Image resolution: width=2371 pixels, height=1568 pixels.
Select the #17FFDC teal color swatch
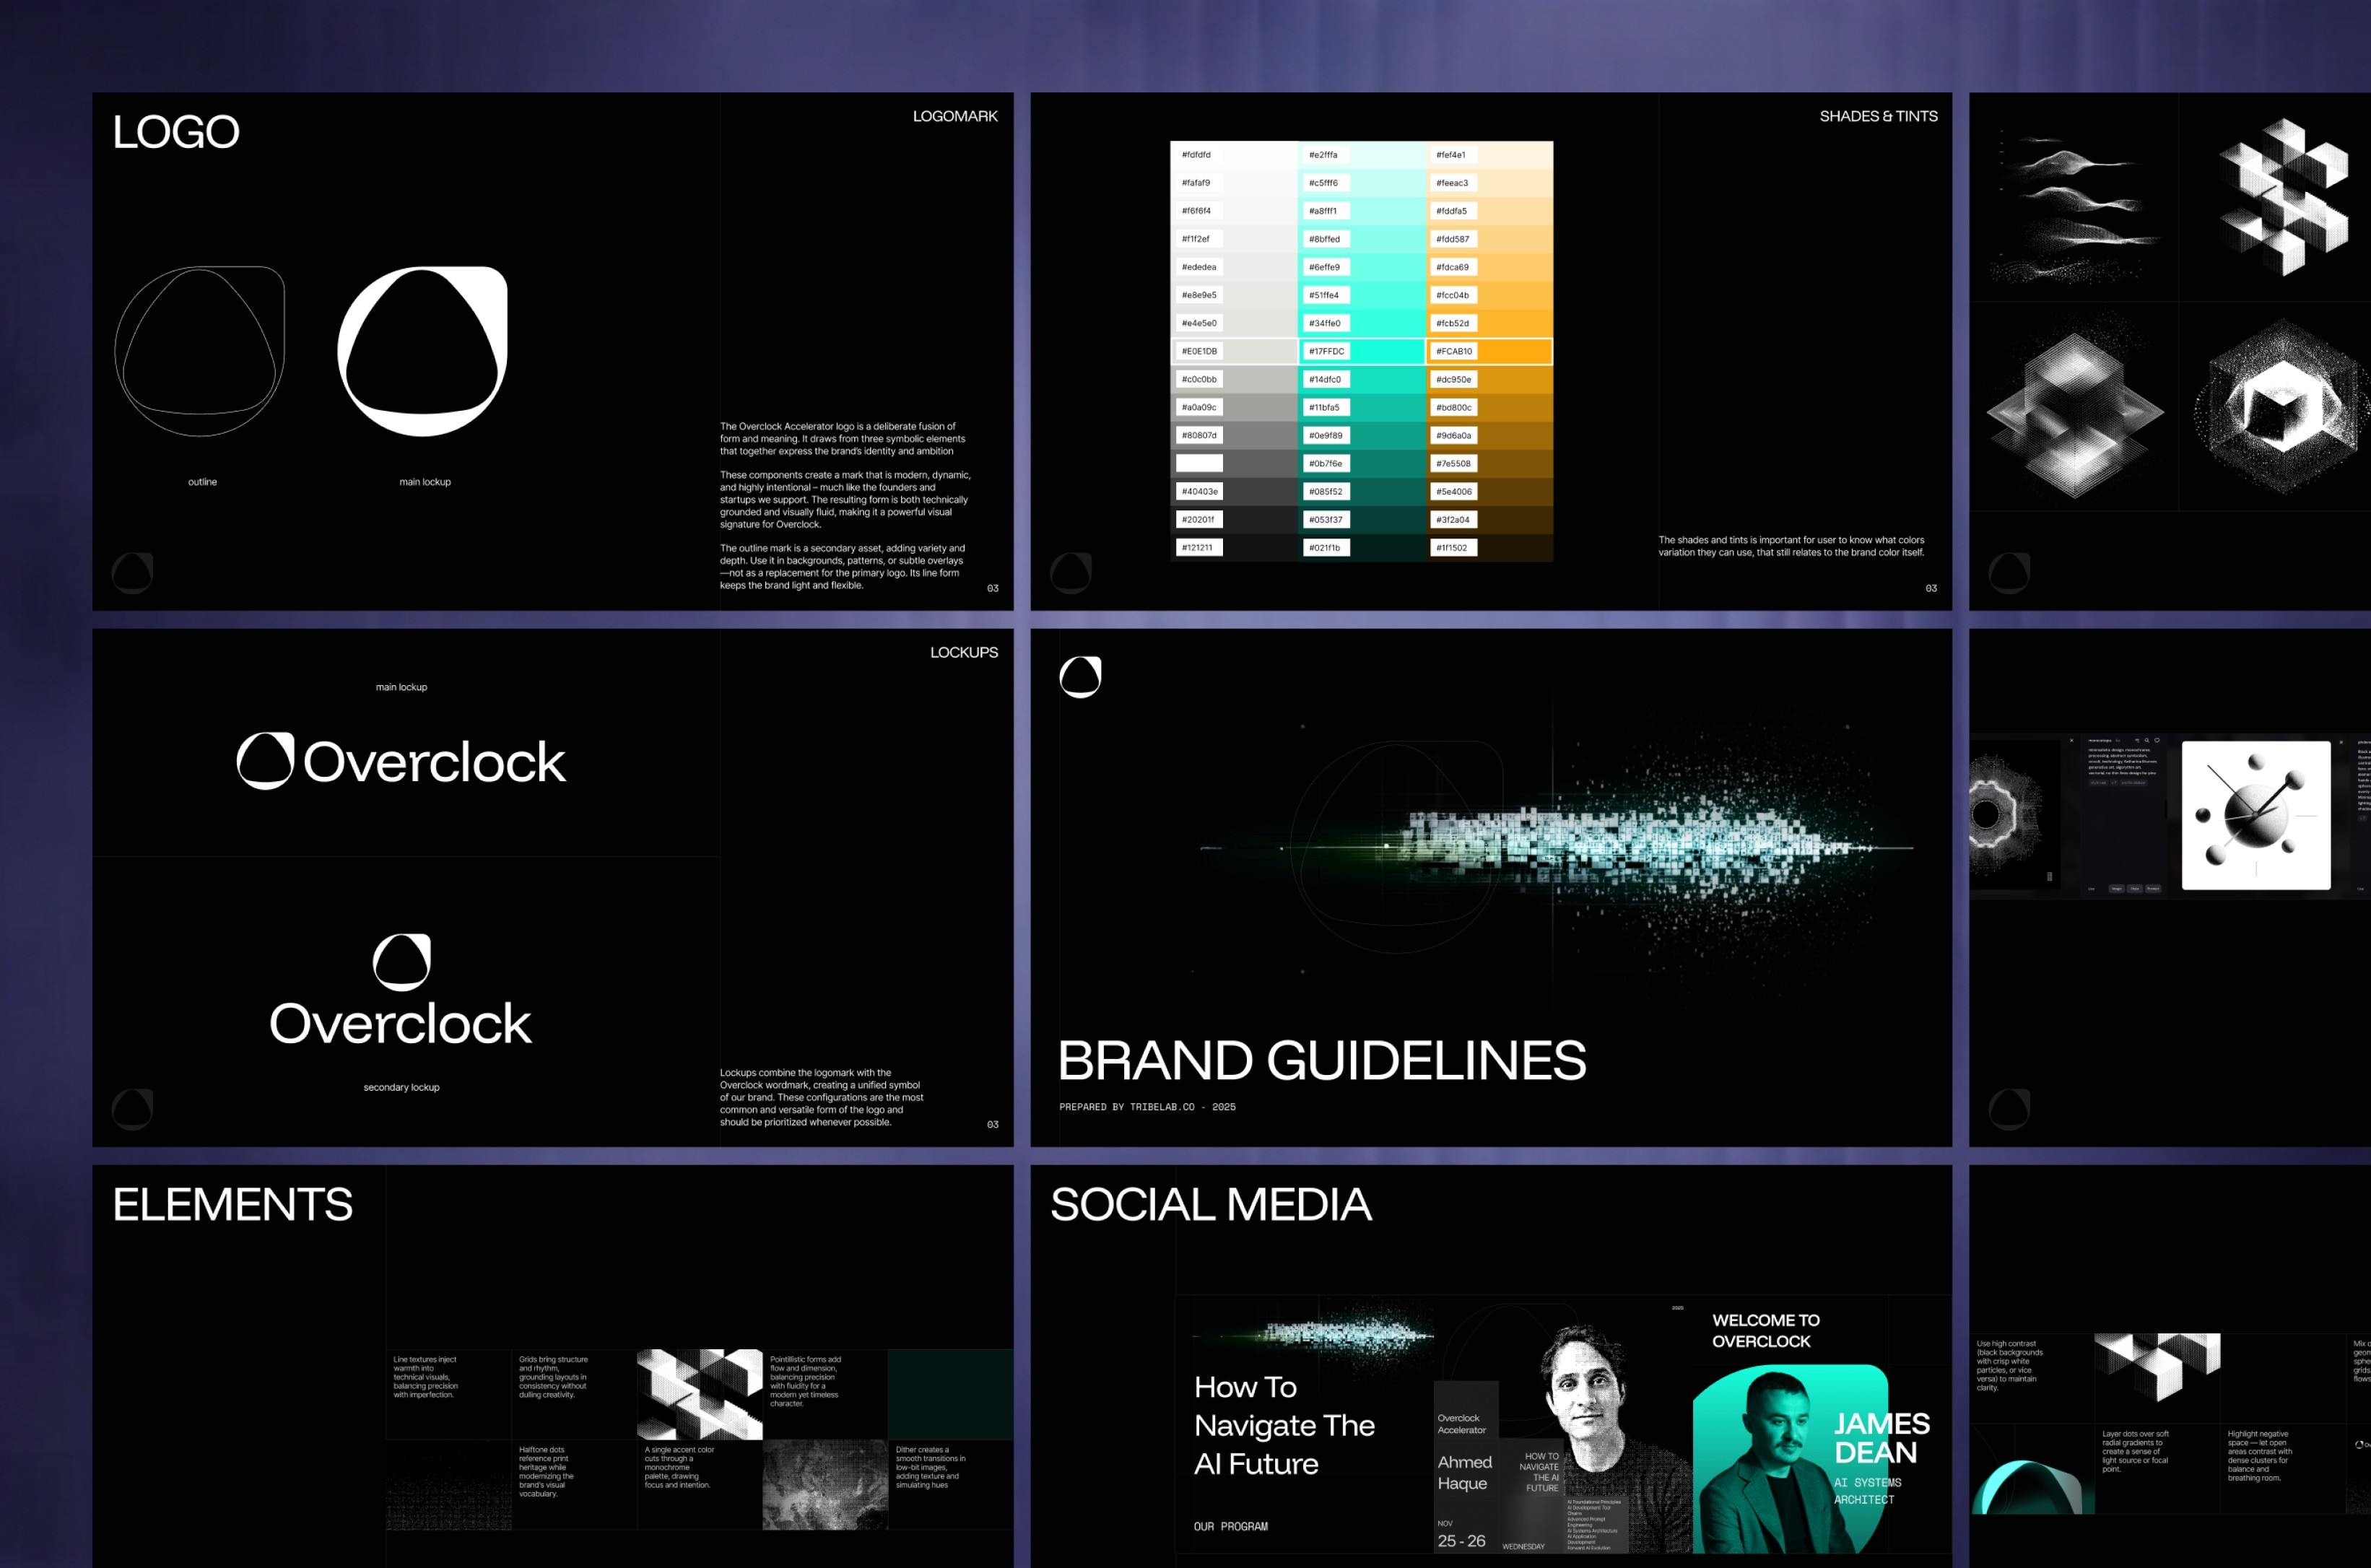click(x=1362, y=351)
